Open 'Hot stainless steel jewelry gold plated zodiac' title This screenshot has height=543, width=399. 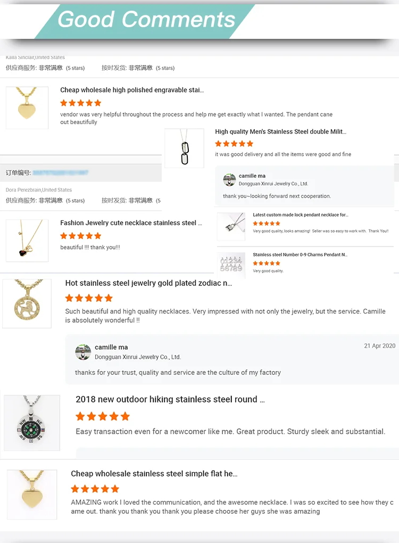point(148,283)
